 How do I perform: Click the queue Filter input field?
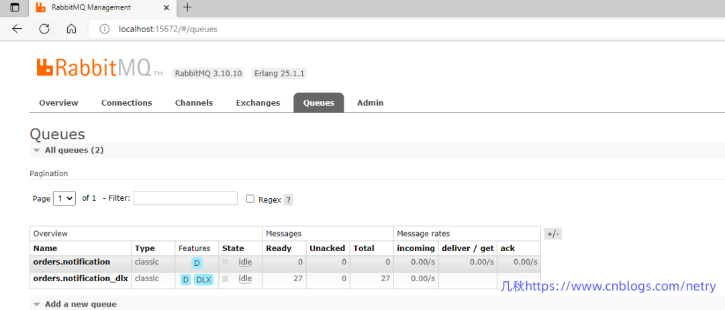tap(185, 198)
